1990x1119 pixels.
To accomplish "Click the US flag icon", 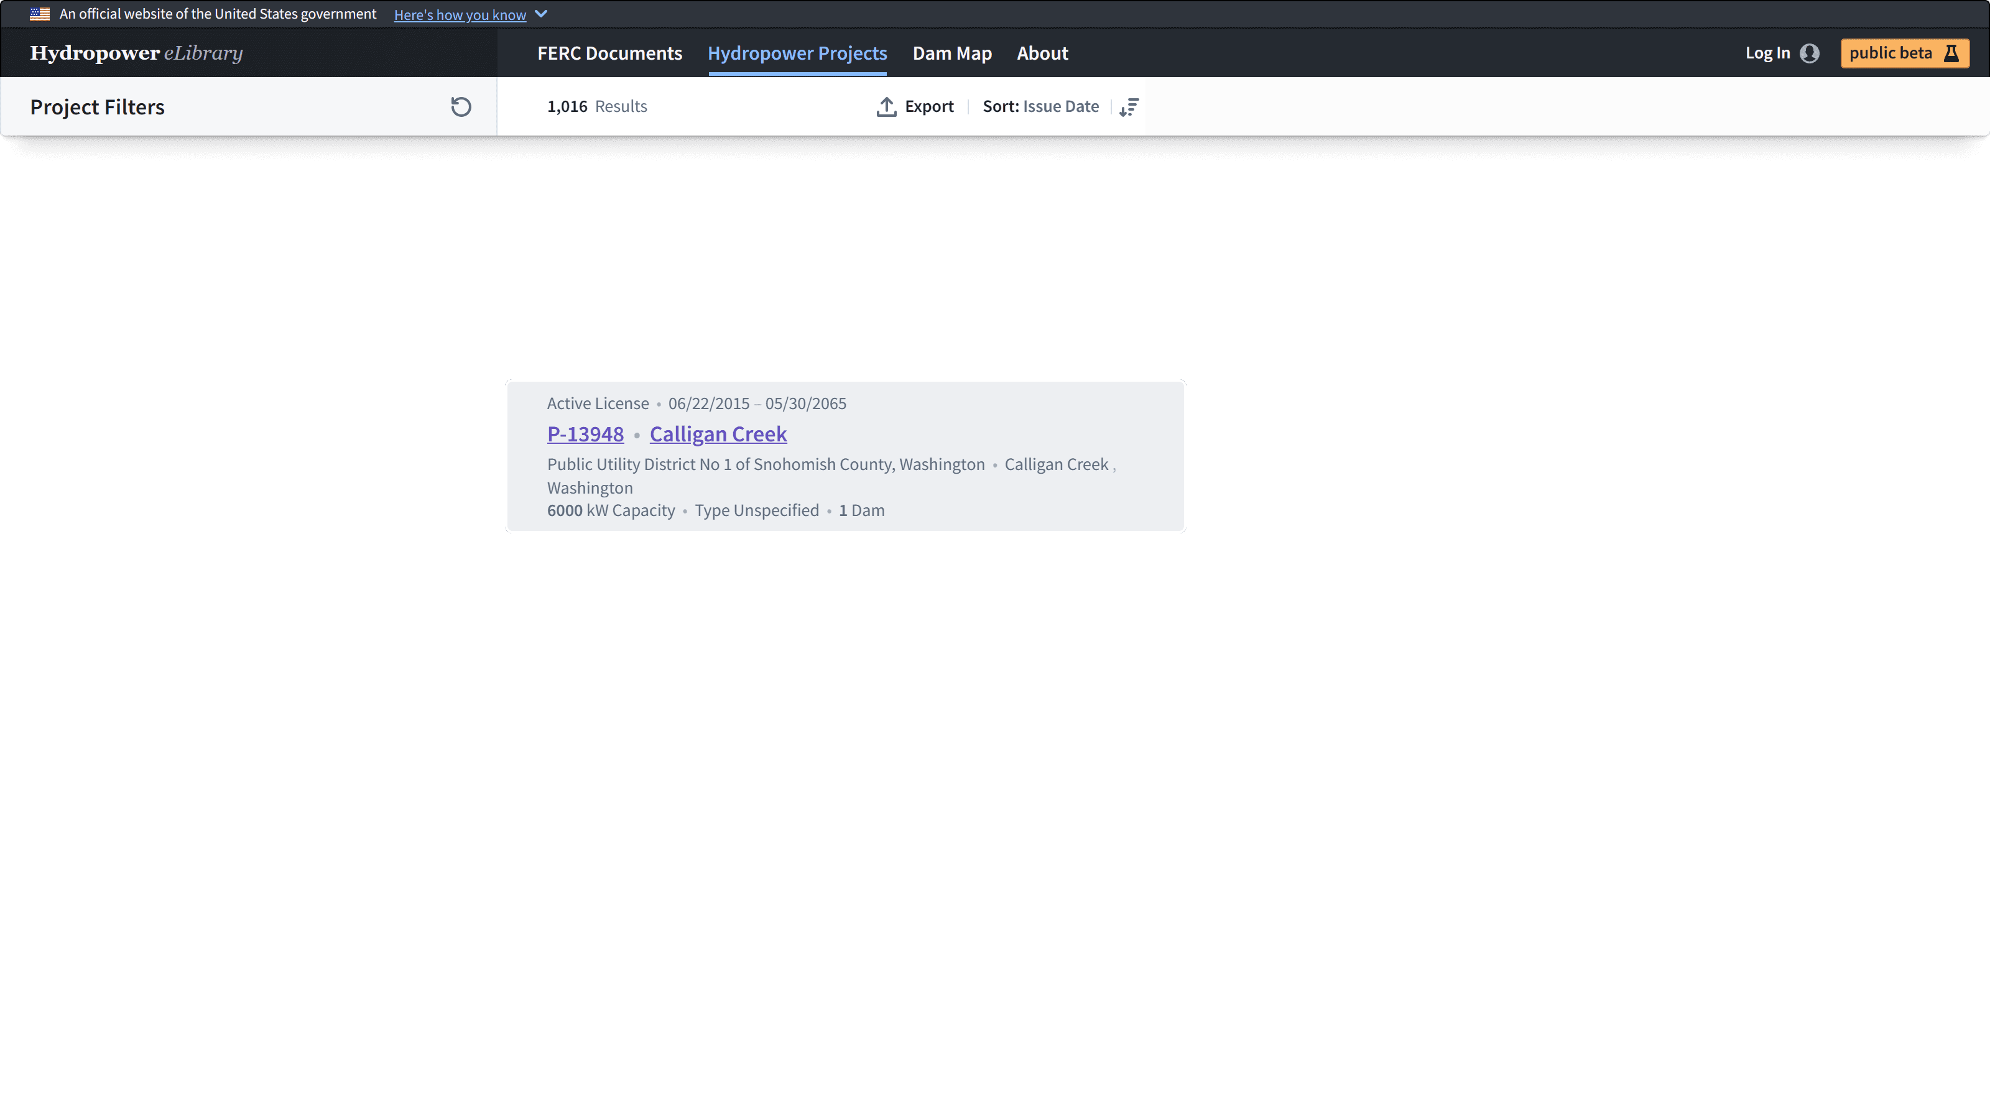I will [x=40, y=14].
